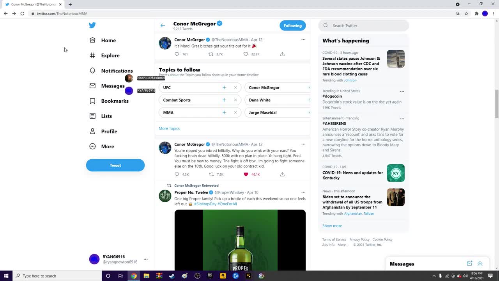Bookmark this page with star icon
Screen dimensions: 499x281
(x=466, y=13)
